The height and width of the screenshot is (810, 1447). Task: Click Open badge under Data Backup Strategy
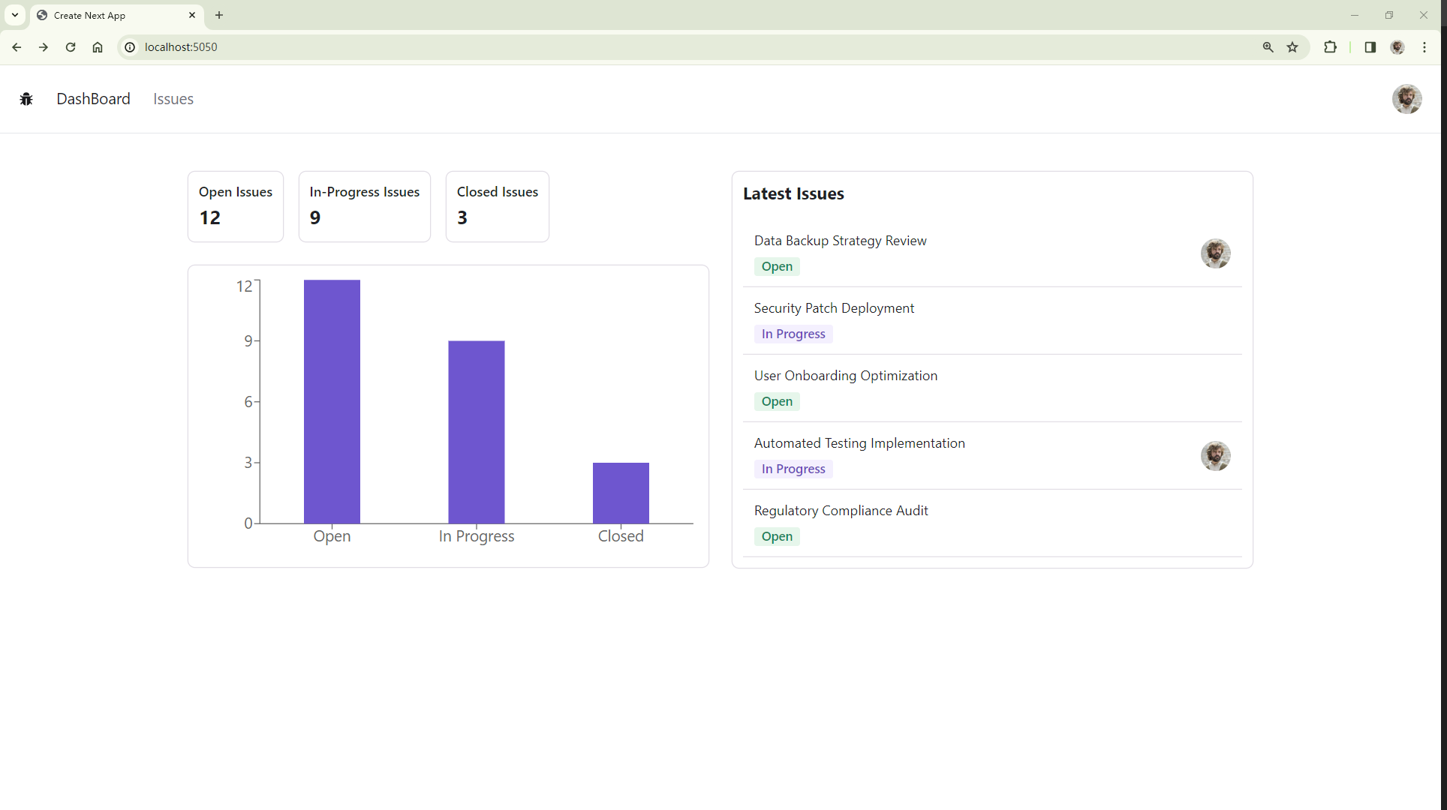(777, 266)
